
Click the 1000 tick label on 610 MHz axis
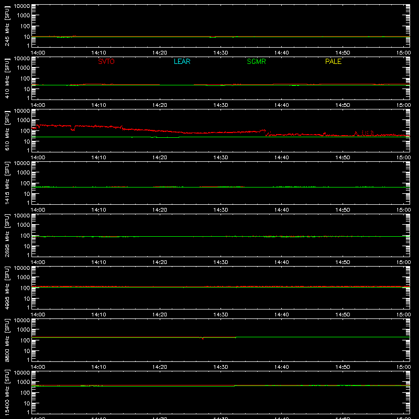click(x=24, y=120)
